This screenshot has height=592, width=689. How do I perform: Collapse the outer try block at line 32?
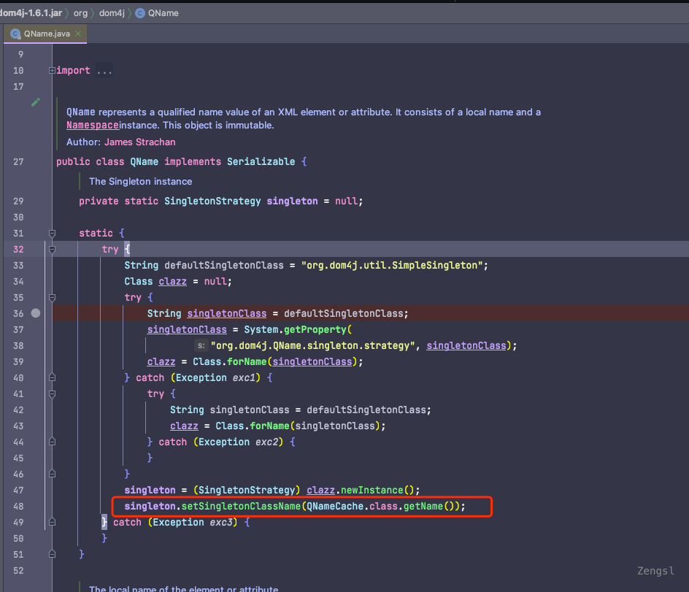(52, 250)
